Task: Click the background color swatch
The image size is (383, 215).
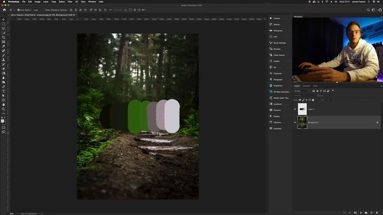Action: tap(5, 122)
